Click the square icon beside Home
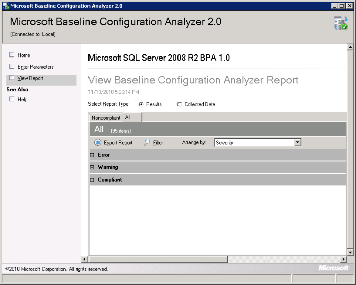The width and height of the screenshot is (356, 285). point(12,55)
